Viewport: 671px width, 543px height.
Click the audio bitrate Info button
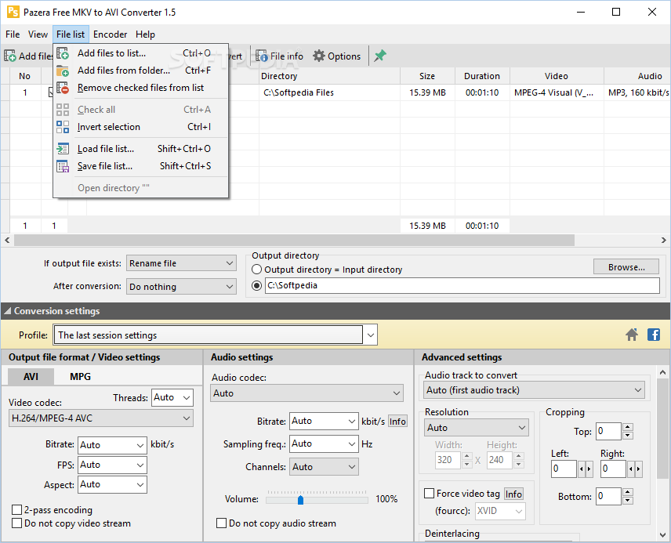pos(397,422)
